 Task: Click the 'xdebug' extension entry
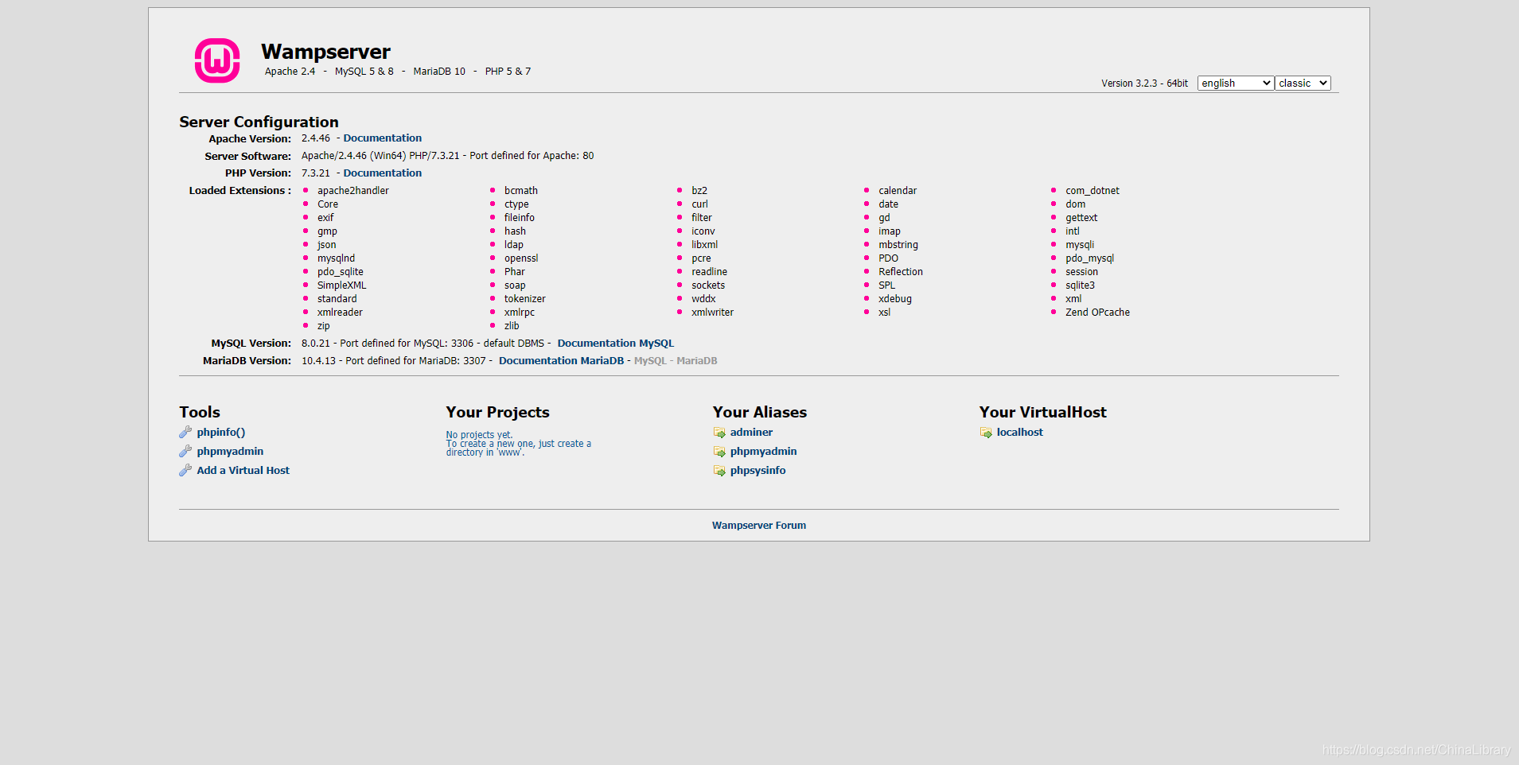(895, 299)
